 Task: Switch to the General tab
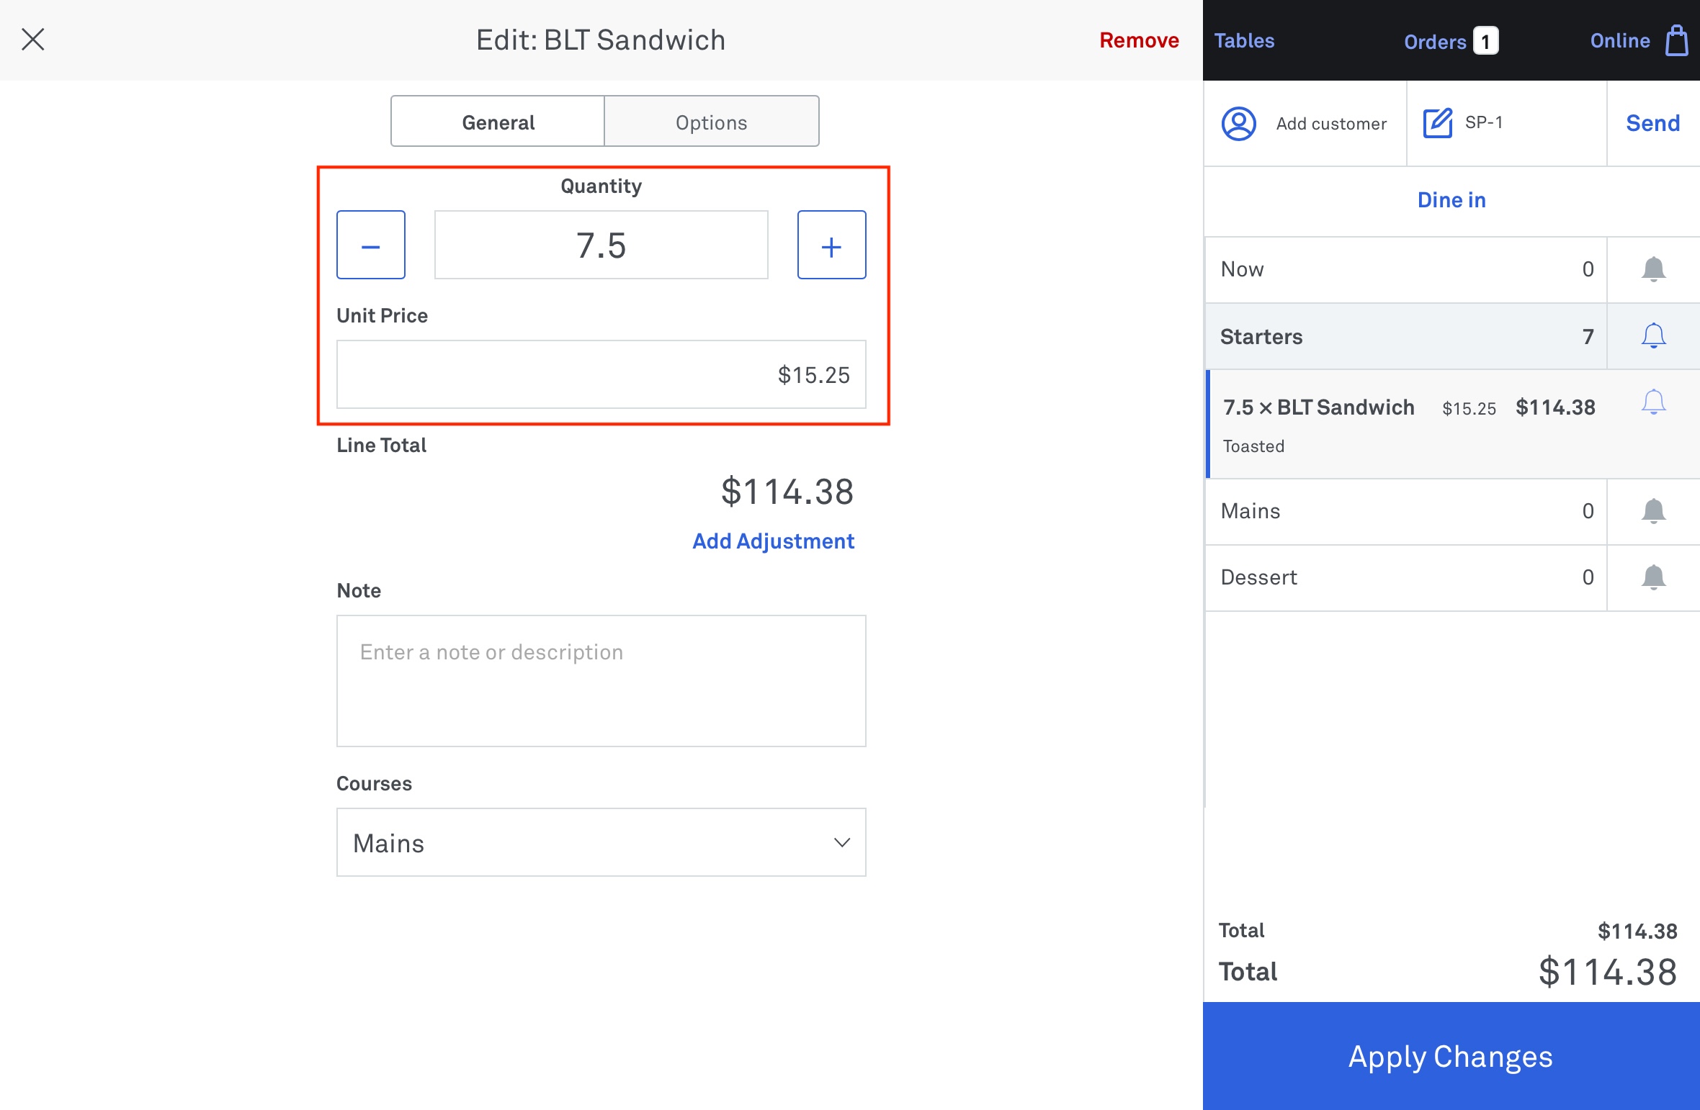(x=498, y=122)
